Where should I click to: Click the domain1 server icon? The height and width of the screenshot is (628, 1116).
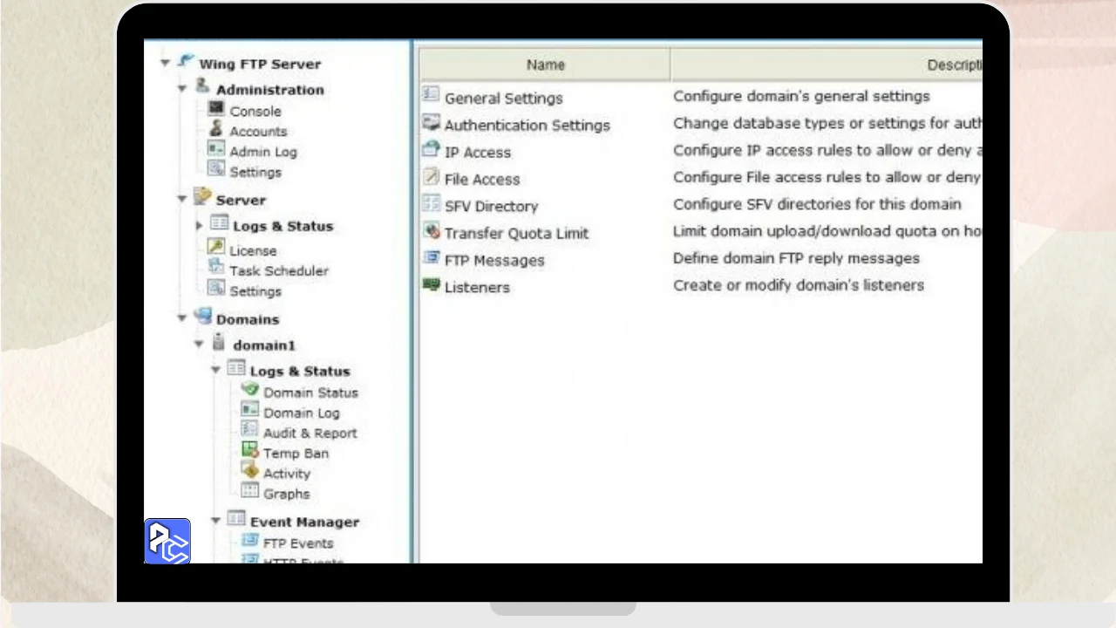point(219,342)
